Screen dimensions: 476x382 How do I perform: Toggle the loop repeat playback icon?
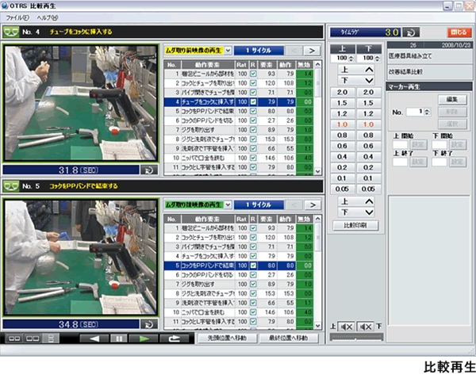pyautogui.click(x=175, y=338)
